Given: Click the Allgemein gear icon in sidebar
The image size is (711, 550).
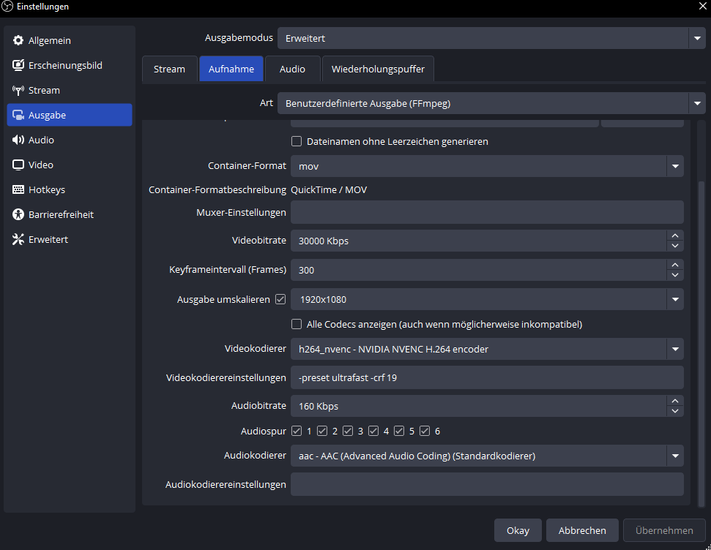Looking at the screenshot, I should tap(18, 41).
